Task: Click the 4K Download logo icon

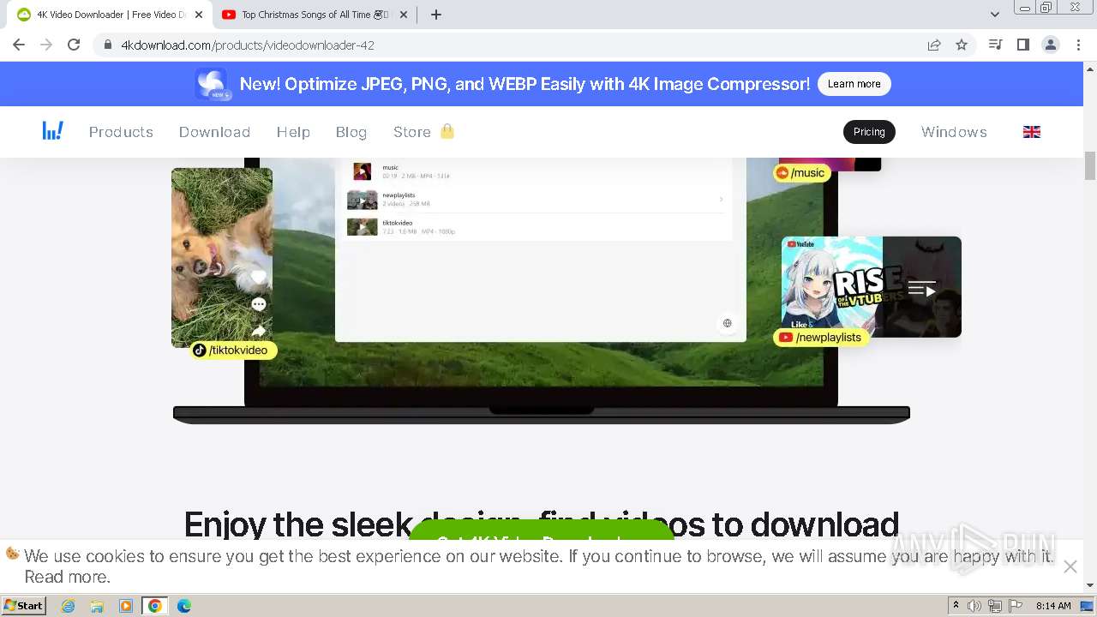Action: pyautogui.click(x=53, y=131)
